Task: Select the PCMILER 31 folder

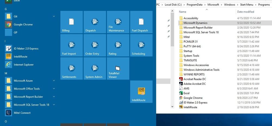Action: pos(188,42)
